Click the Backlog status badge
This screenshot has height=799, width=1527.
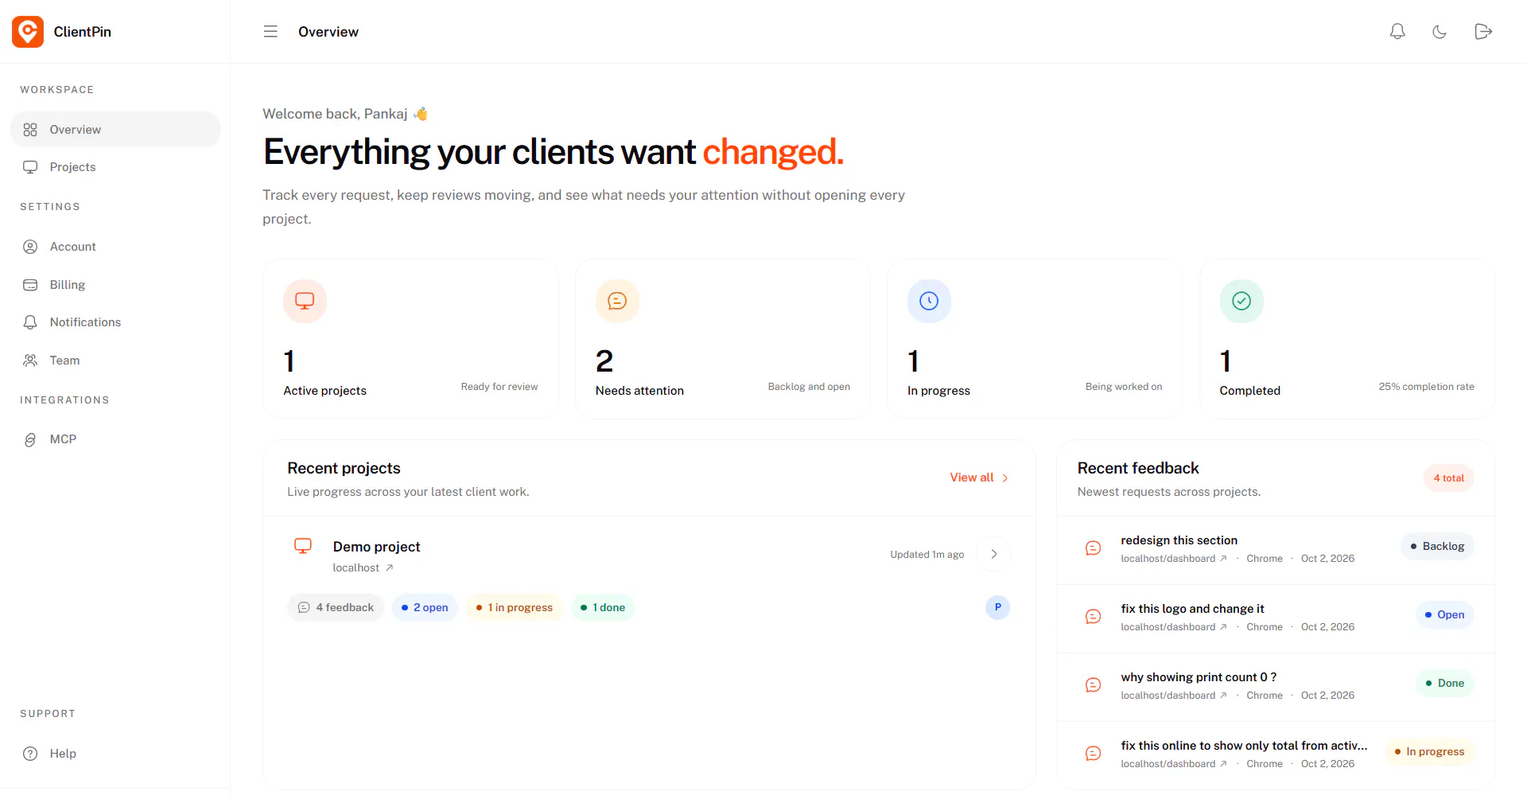point(1437,546)
